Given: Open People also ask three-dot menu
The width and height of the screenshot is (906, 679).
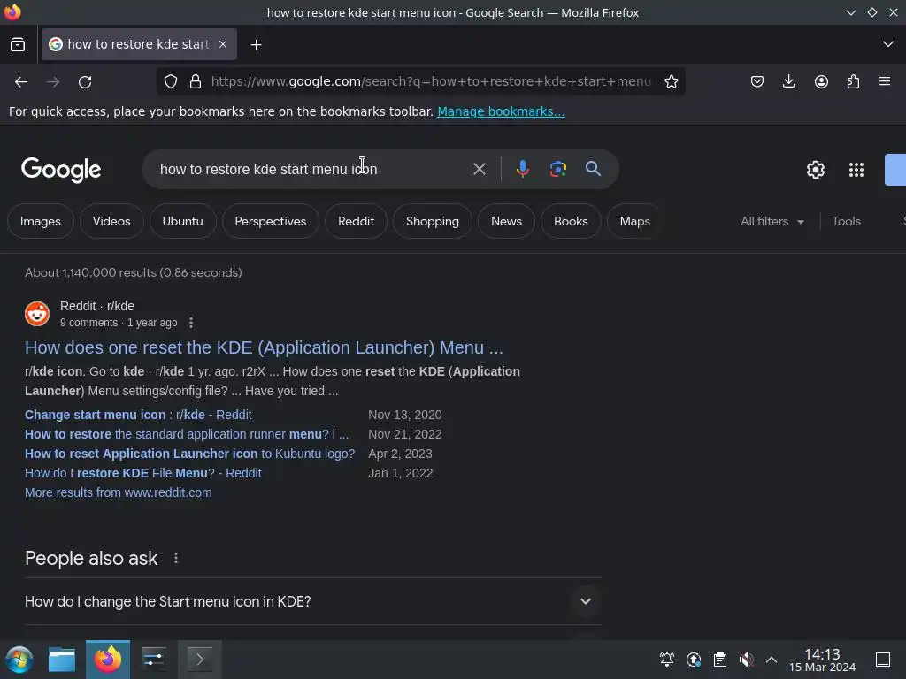Looking at the screenshot, I should tap(176, 559).
